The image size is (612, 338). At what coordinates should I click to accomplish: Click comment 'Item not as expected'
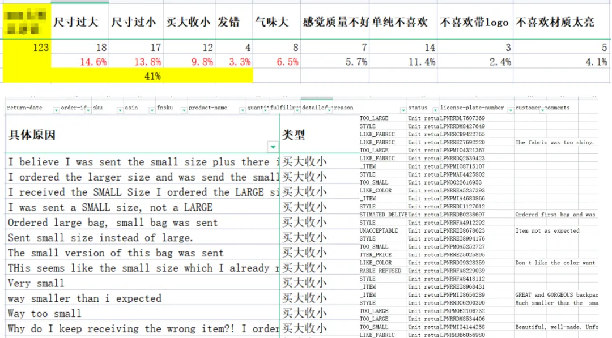547,231
